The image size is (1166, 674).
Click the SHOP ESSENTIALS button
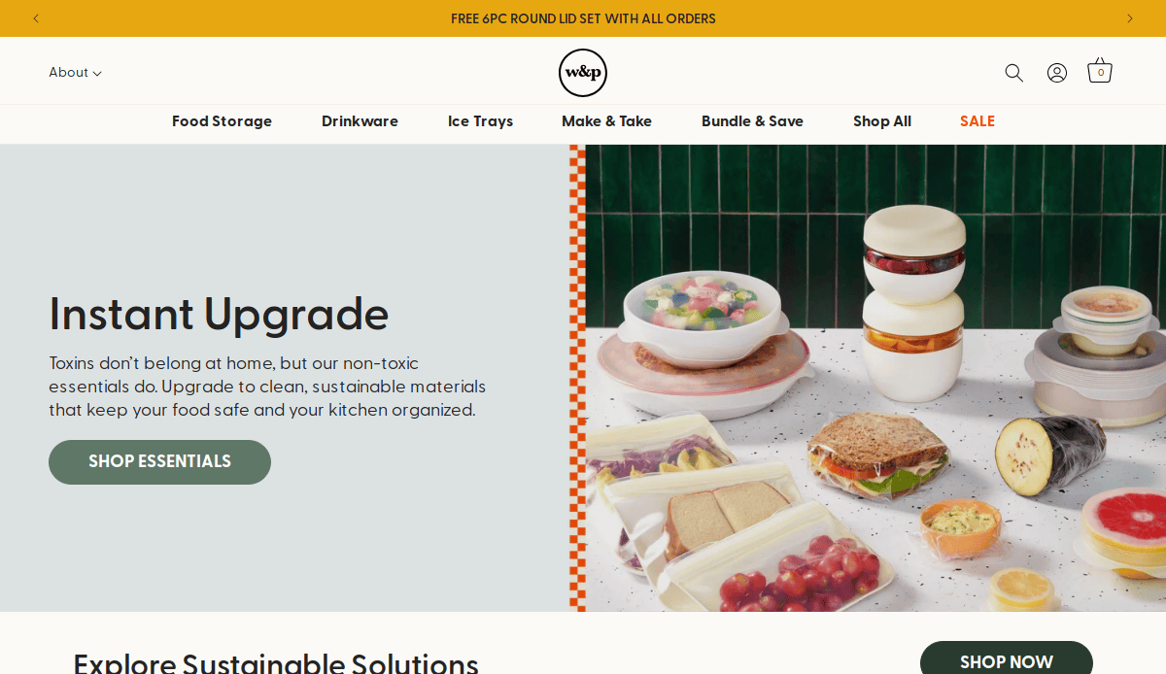(159, 462)
